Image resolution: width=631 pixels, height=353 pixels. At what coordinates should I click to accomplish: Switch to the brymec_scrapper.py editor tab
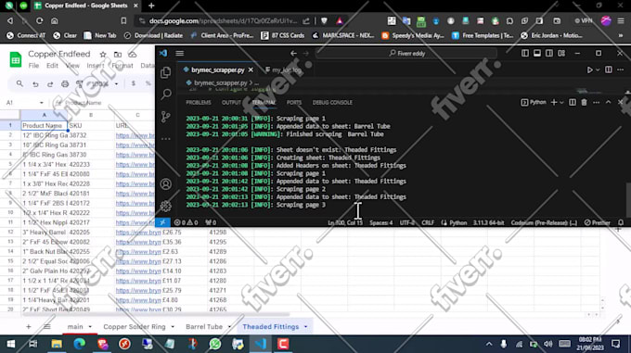(218, 69)
